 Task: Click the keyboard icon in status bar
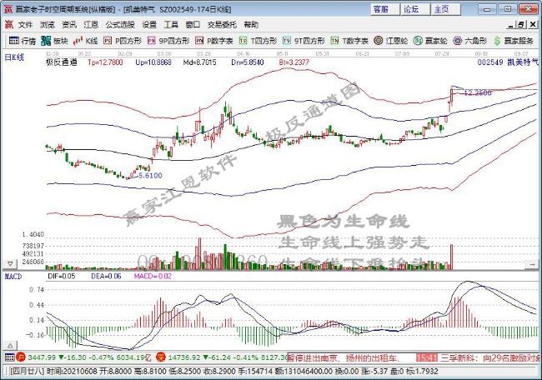(x=9, y=357)
